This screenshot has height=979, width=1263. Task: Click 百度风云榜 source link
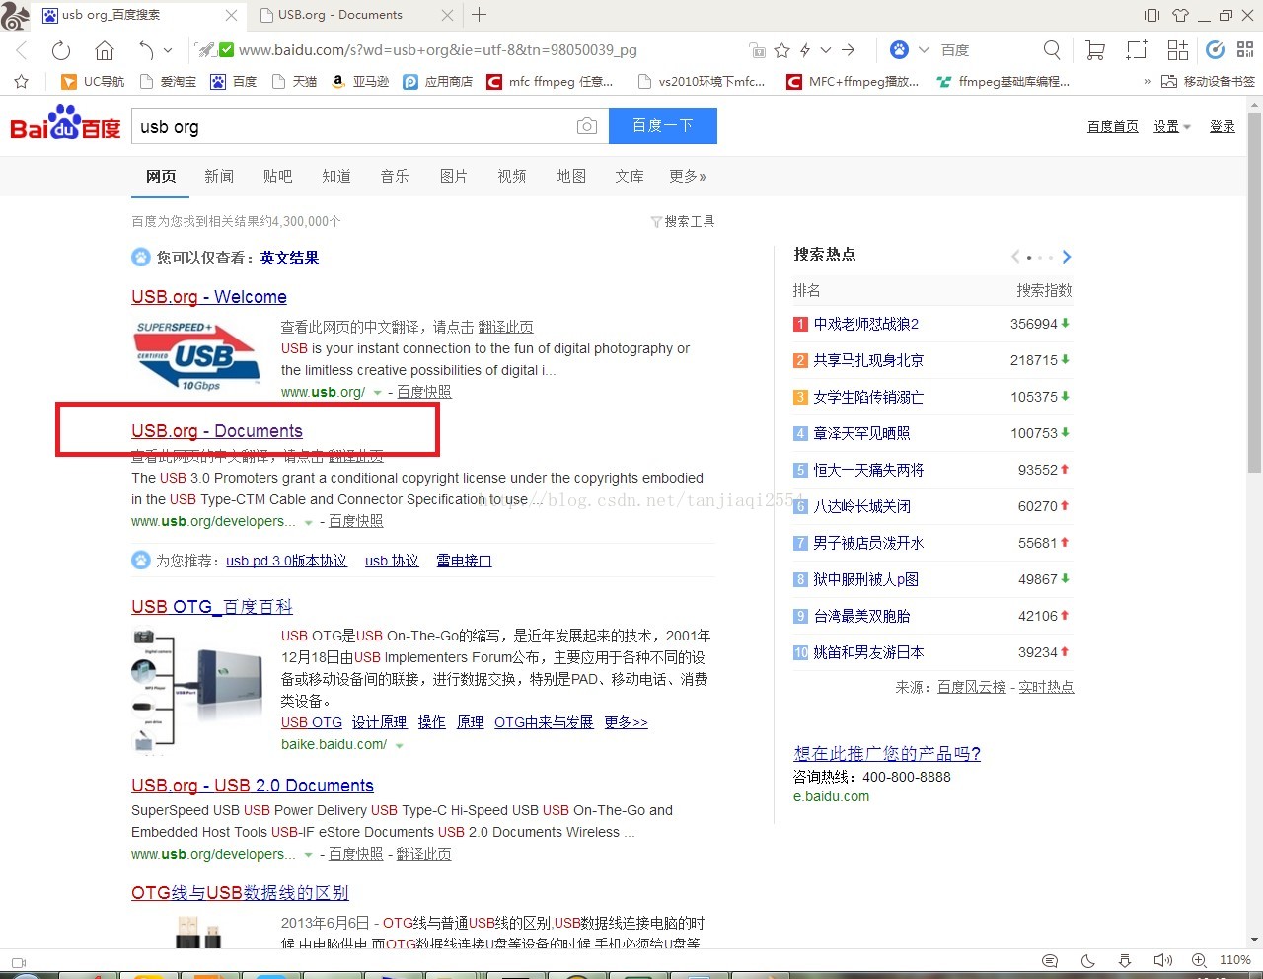point(972,687)
